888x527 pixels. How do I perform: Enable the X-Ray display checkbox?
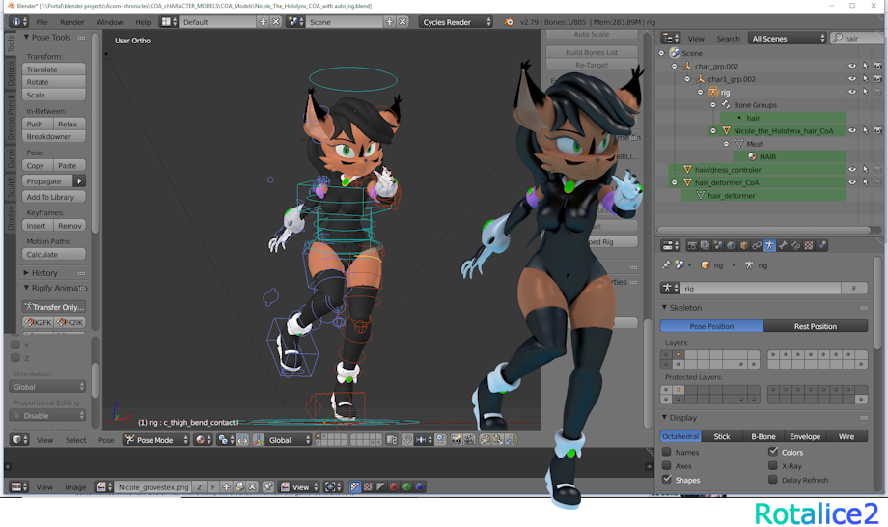773,466
